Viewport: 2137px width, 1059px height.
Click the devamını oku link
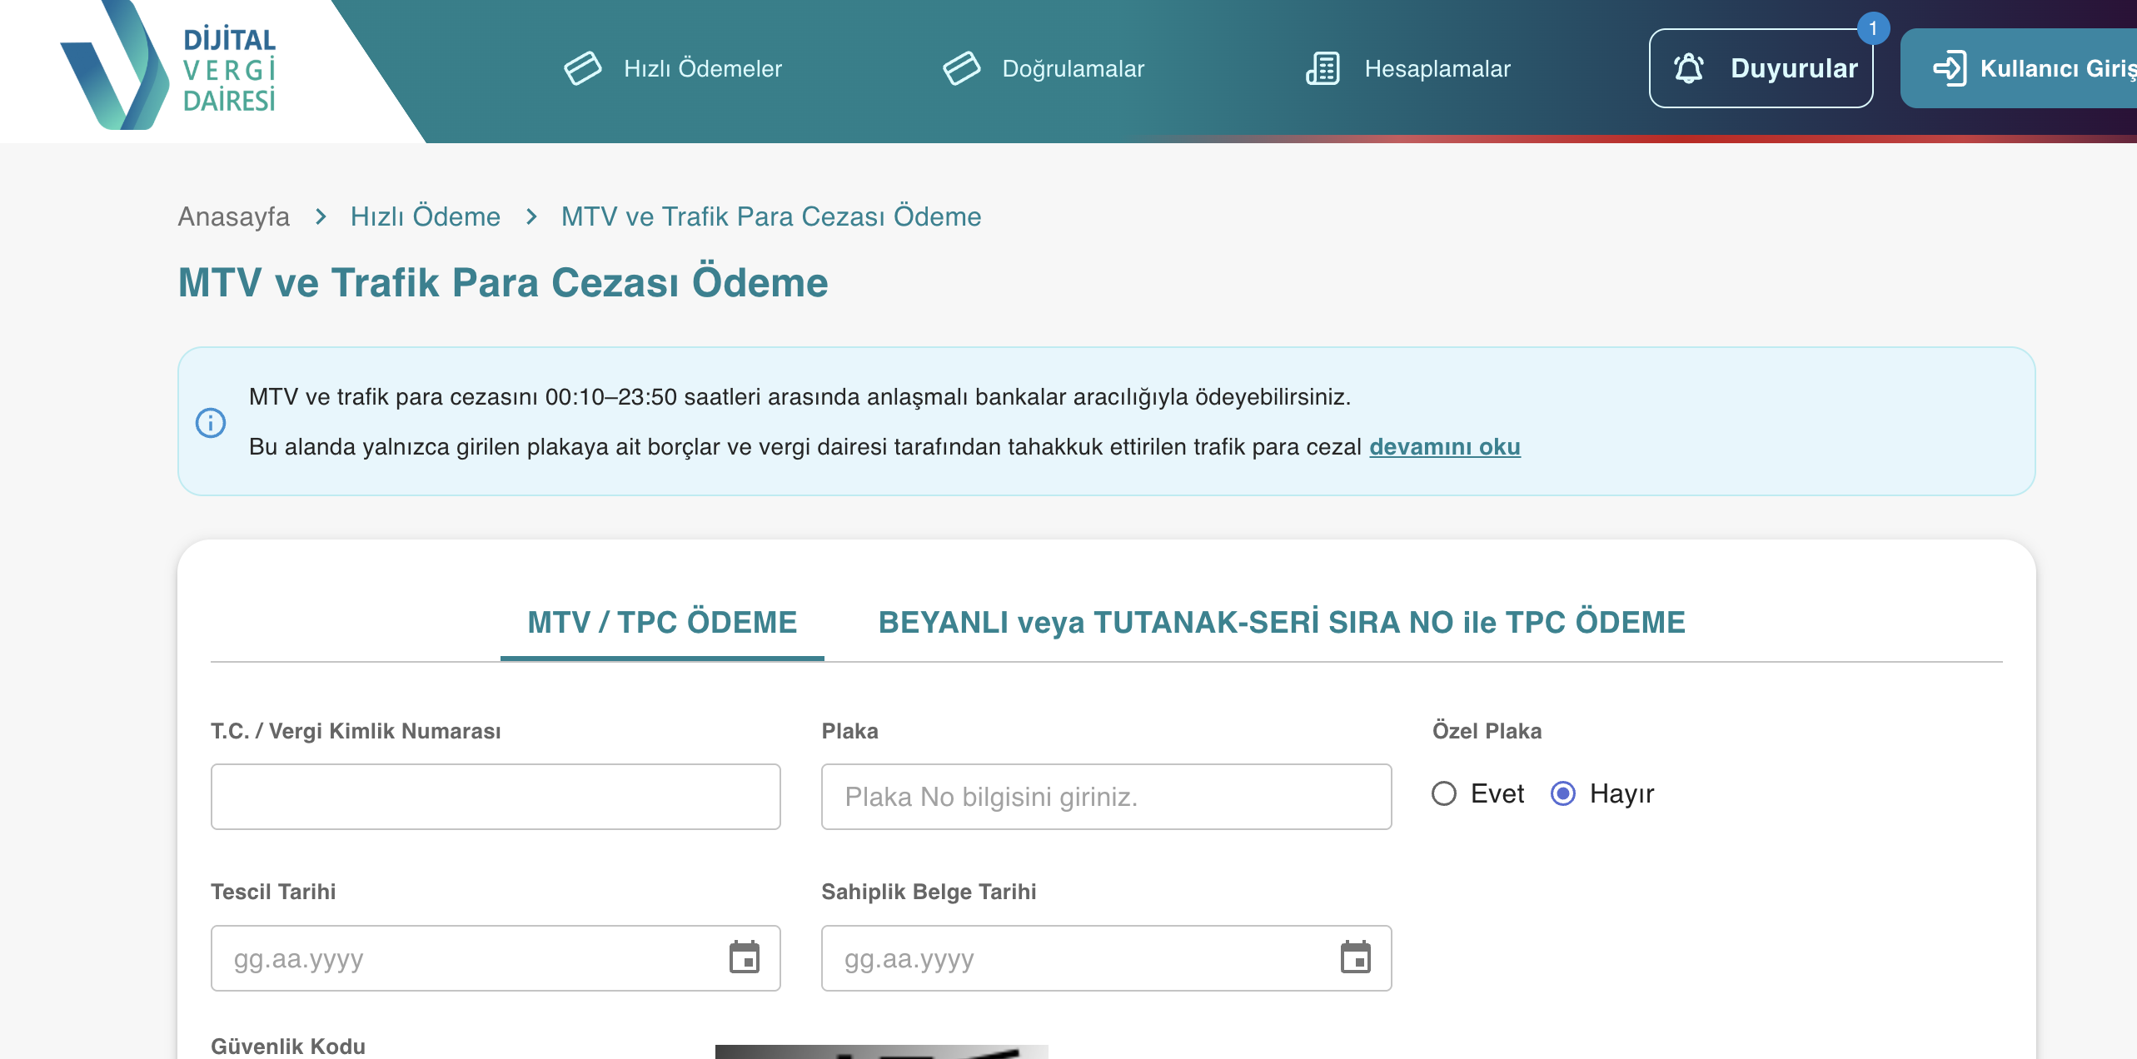(1444, 447)
